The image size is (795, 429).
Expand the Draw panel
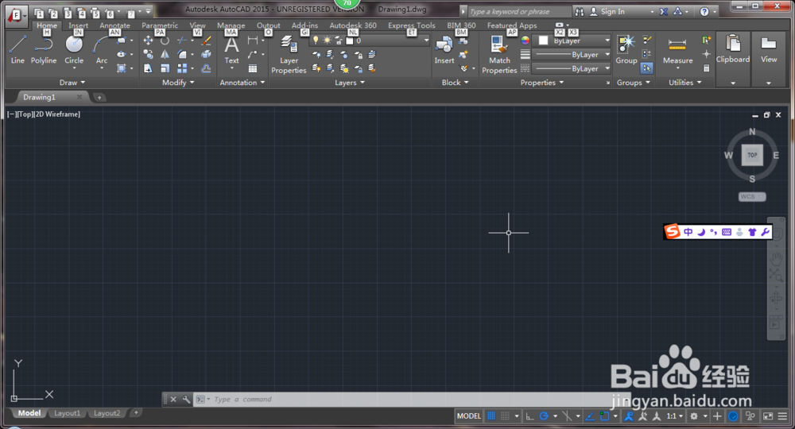[x=72, y=83]
